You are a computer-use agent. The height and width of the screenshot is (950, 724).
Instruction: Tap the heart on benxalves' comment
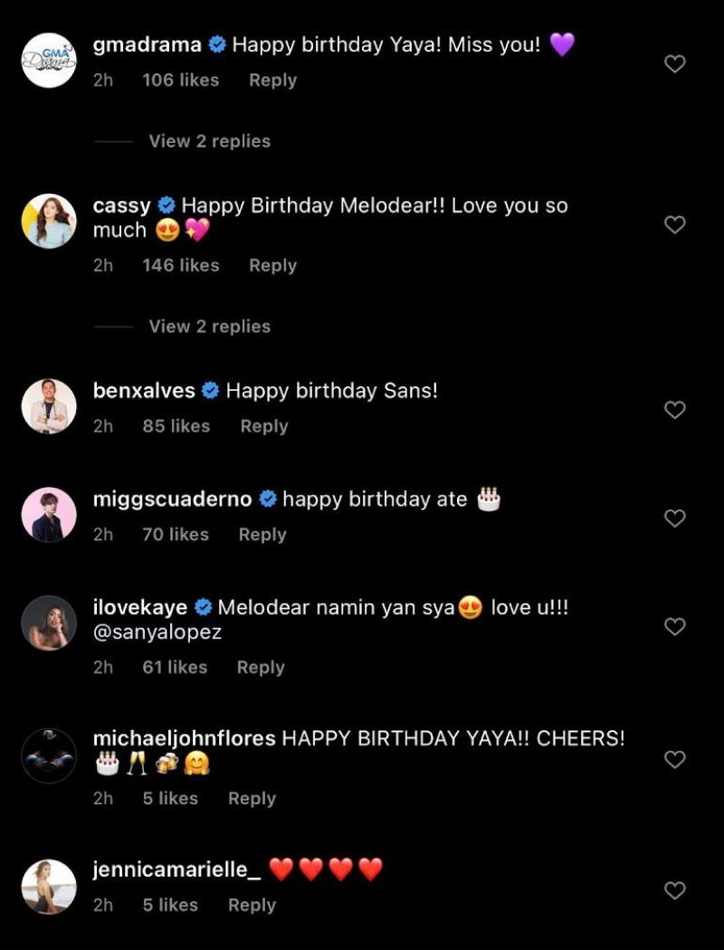click(x=675, y=410)
